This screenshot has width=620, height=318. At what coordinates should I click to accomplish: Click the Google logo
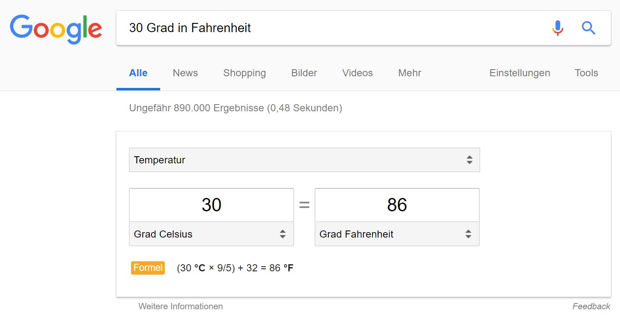click(x=56, y=29)
